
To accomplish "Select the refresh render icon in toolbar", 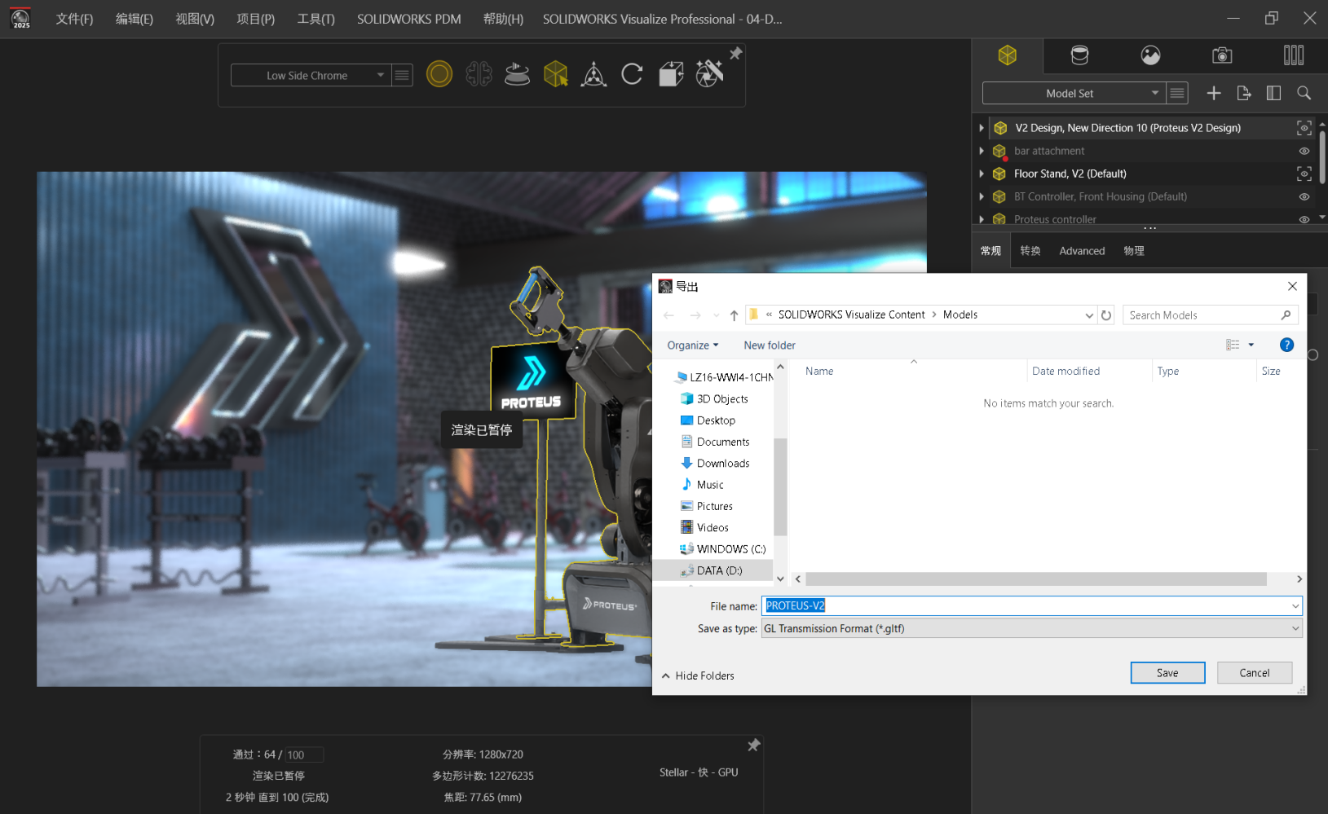I will click(x=632, y=74).
